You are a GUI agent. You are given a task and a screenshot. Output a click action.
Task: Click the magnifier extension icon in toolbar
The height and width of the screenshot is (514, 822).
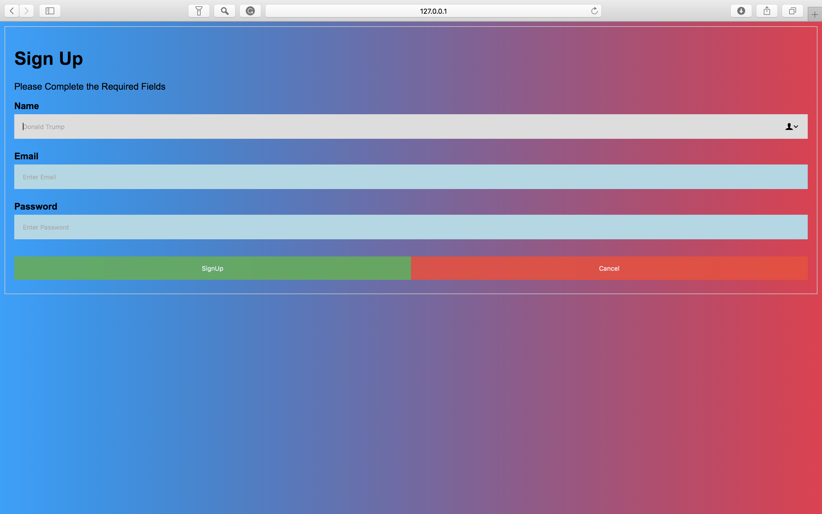[x=225, y=11]
